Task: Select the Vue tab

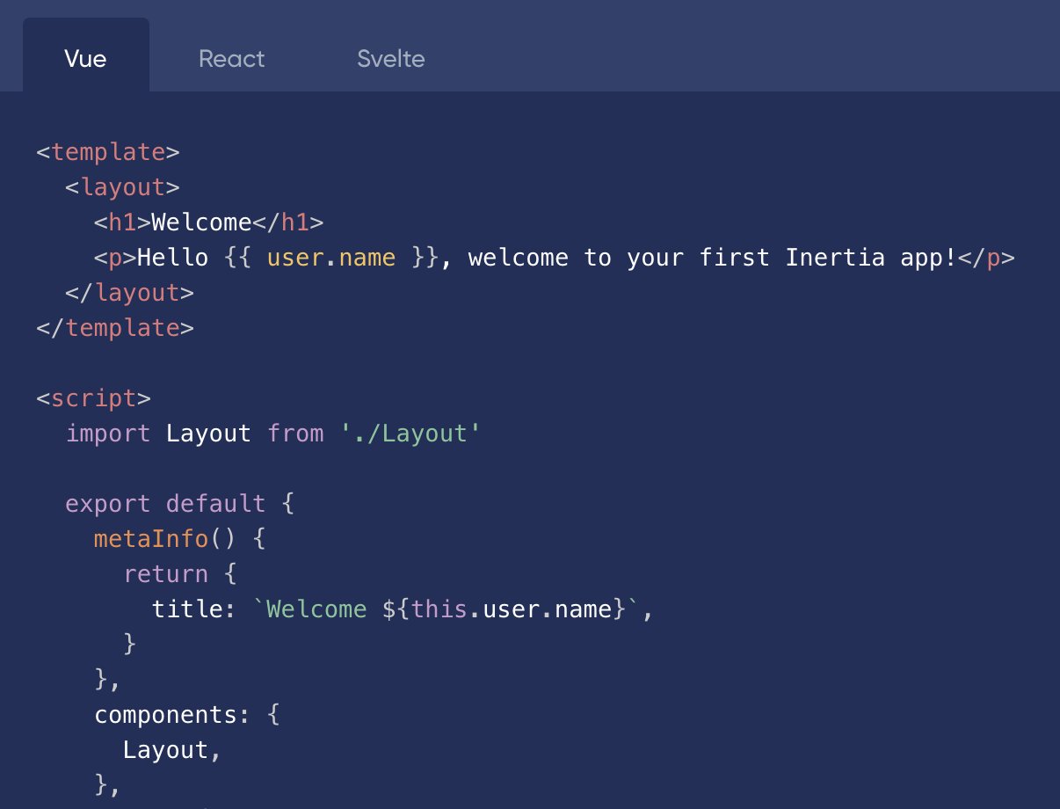Action: pyautogui.click(x=86, y=59)
